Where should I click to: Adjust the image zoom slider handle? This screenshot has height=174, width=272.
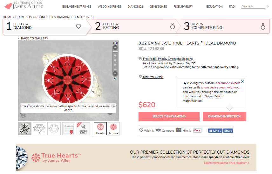coord(115,52)
